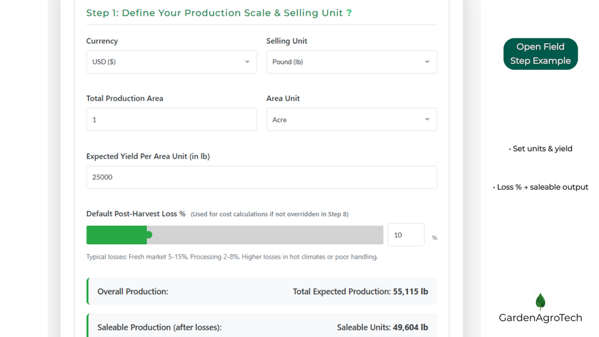Screen dimensions: 599x337
Task: Click the Currency dropdown arrow icon
Action: [x=247, y=62]
